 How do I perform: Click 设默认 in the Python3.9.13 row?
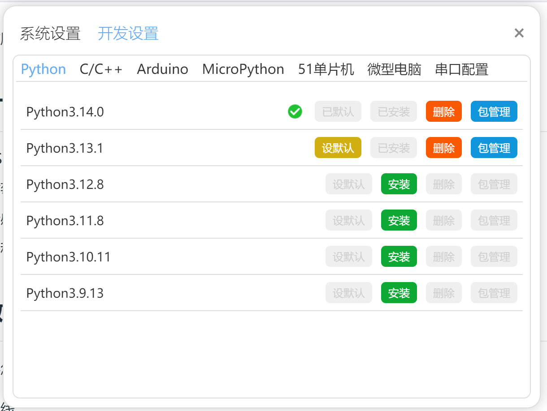tap(349, 293)
